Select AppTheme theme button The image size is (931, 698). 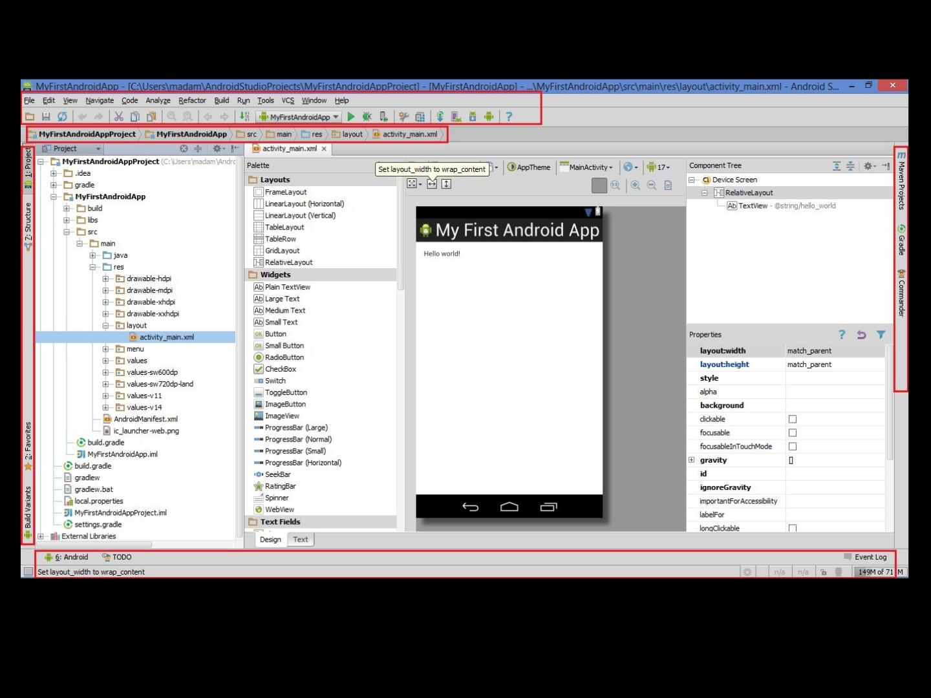pyautogui.click(x=529, y=167)
